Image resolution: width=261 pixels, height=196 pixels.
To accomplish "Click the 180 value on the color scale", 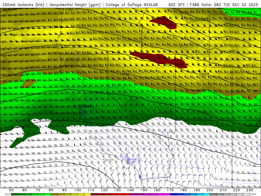I will [x=183, y=190].
